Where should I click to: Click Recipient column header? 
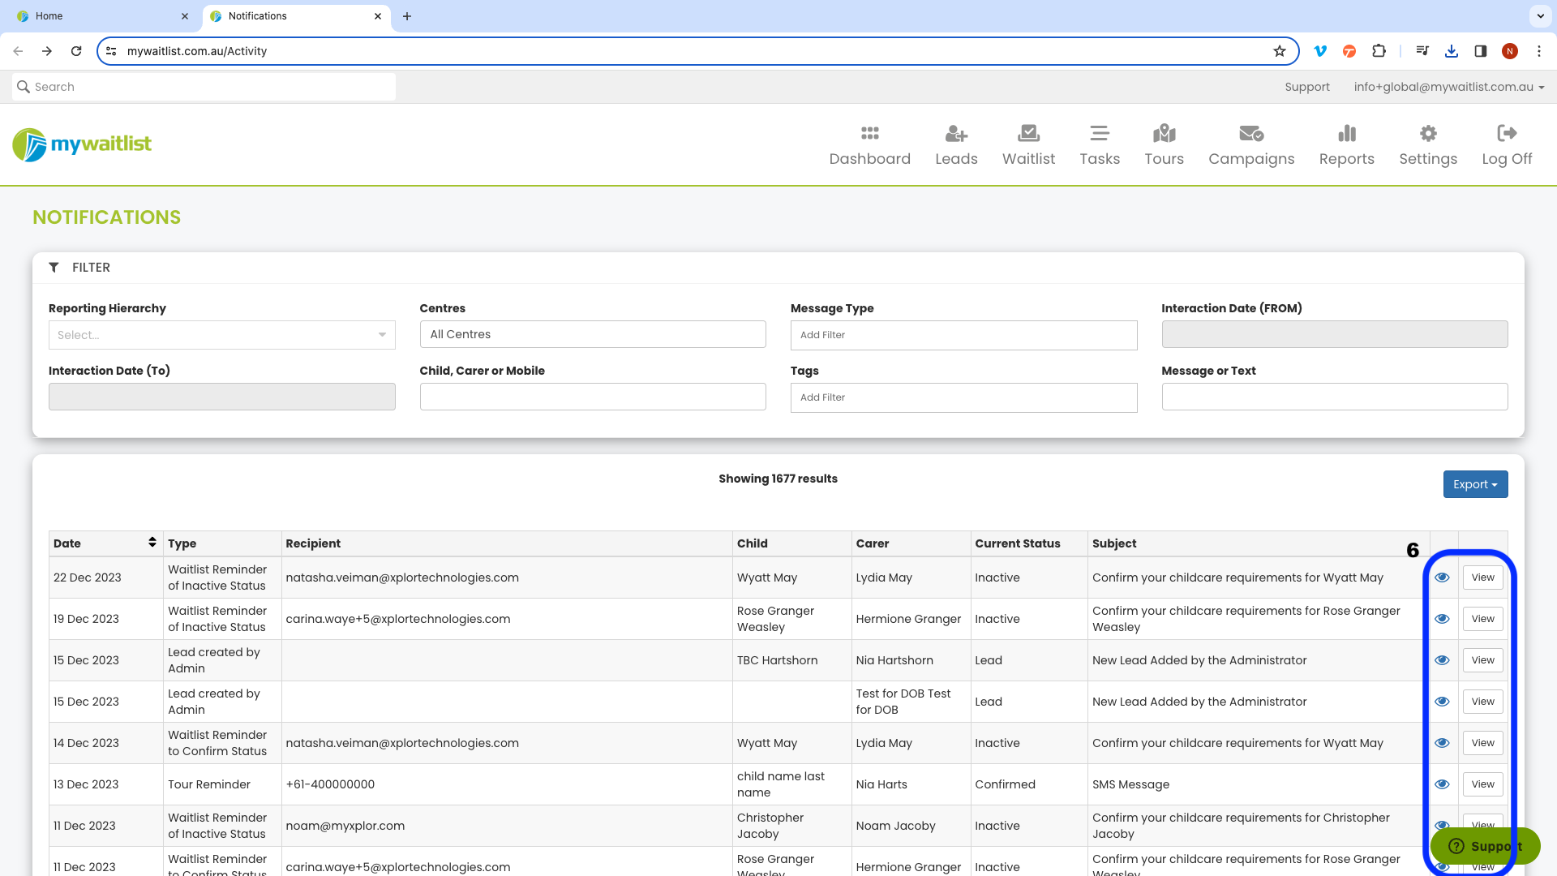pyautogui.click(x=507, y=543)
